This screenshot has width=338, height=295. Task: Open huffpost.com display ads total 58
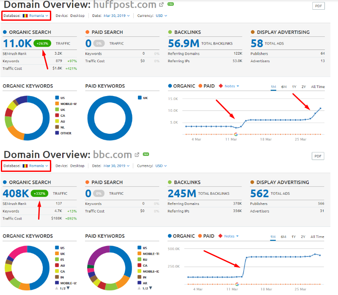point(257,43)
